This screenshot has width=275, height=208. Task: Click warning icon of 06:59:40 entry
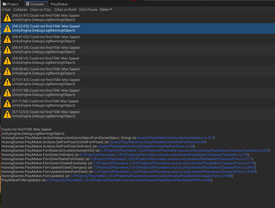[x=7, y=71]
